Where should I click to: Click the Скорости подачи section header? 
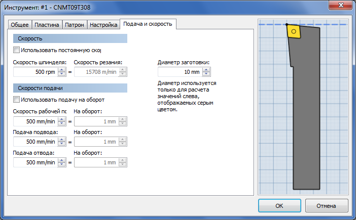point(70,88)
